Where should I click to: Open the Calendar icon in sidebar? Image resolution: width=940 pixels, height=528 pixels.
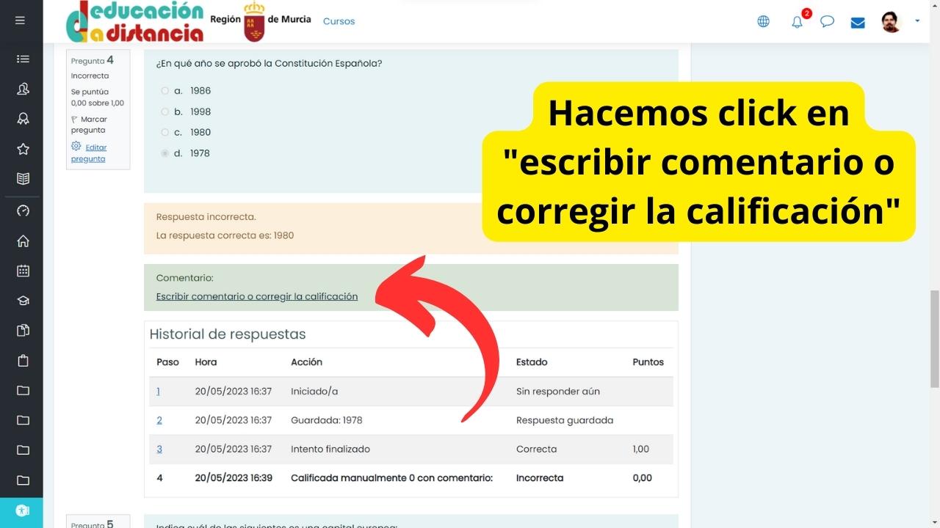pyautogui.click(x=23, y=271)
